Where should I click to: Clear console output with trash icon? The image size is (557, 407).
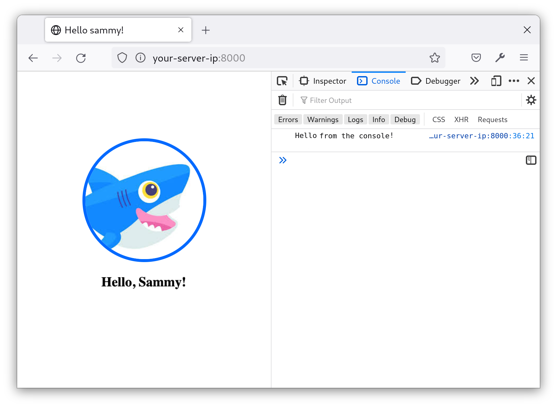pyautogui.click(x=282, y=100)
